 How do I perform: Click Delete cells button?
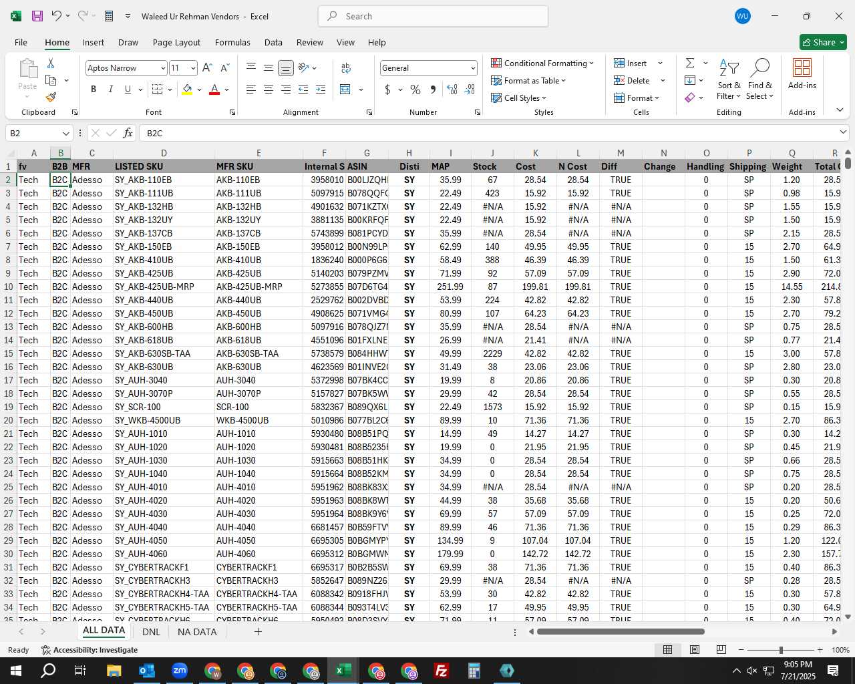[x=632, y=80]
